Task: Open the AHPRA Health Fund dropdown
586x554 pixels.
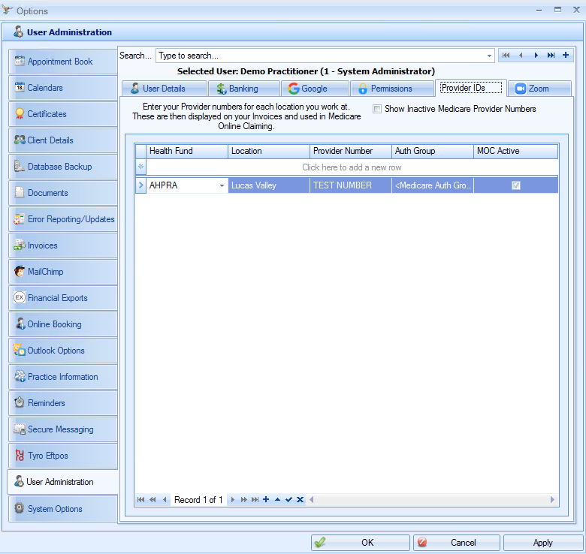Action: [222, 185]
